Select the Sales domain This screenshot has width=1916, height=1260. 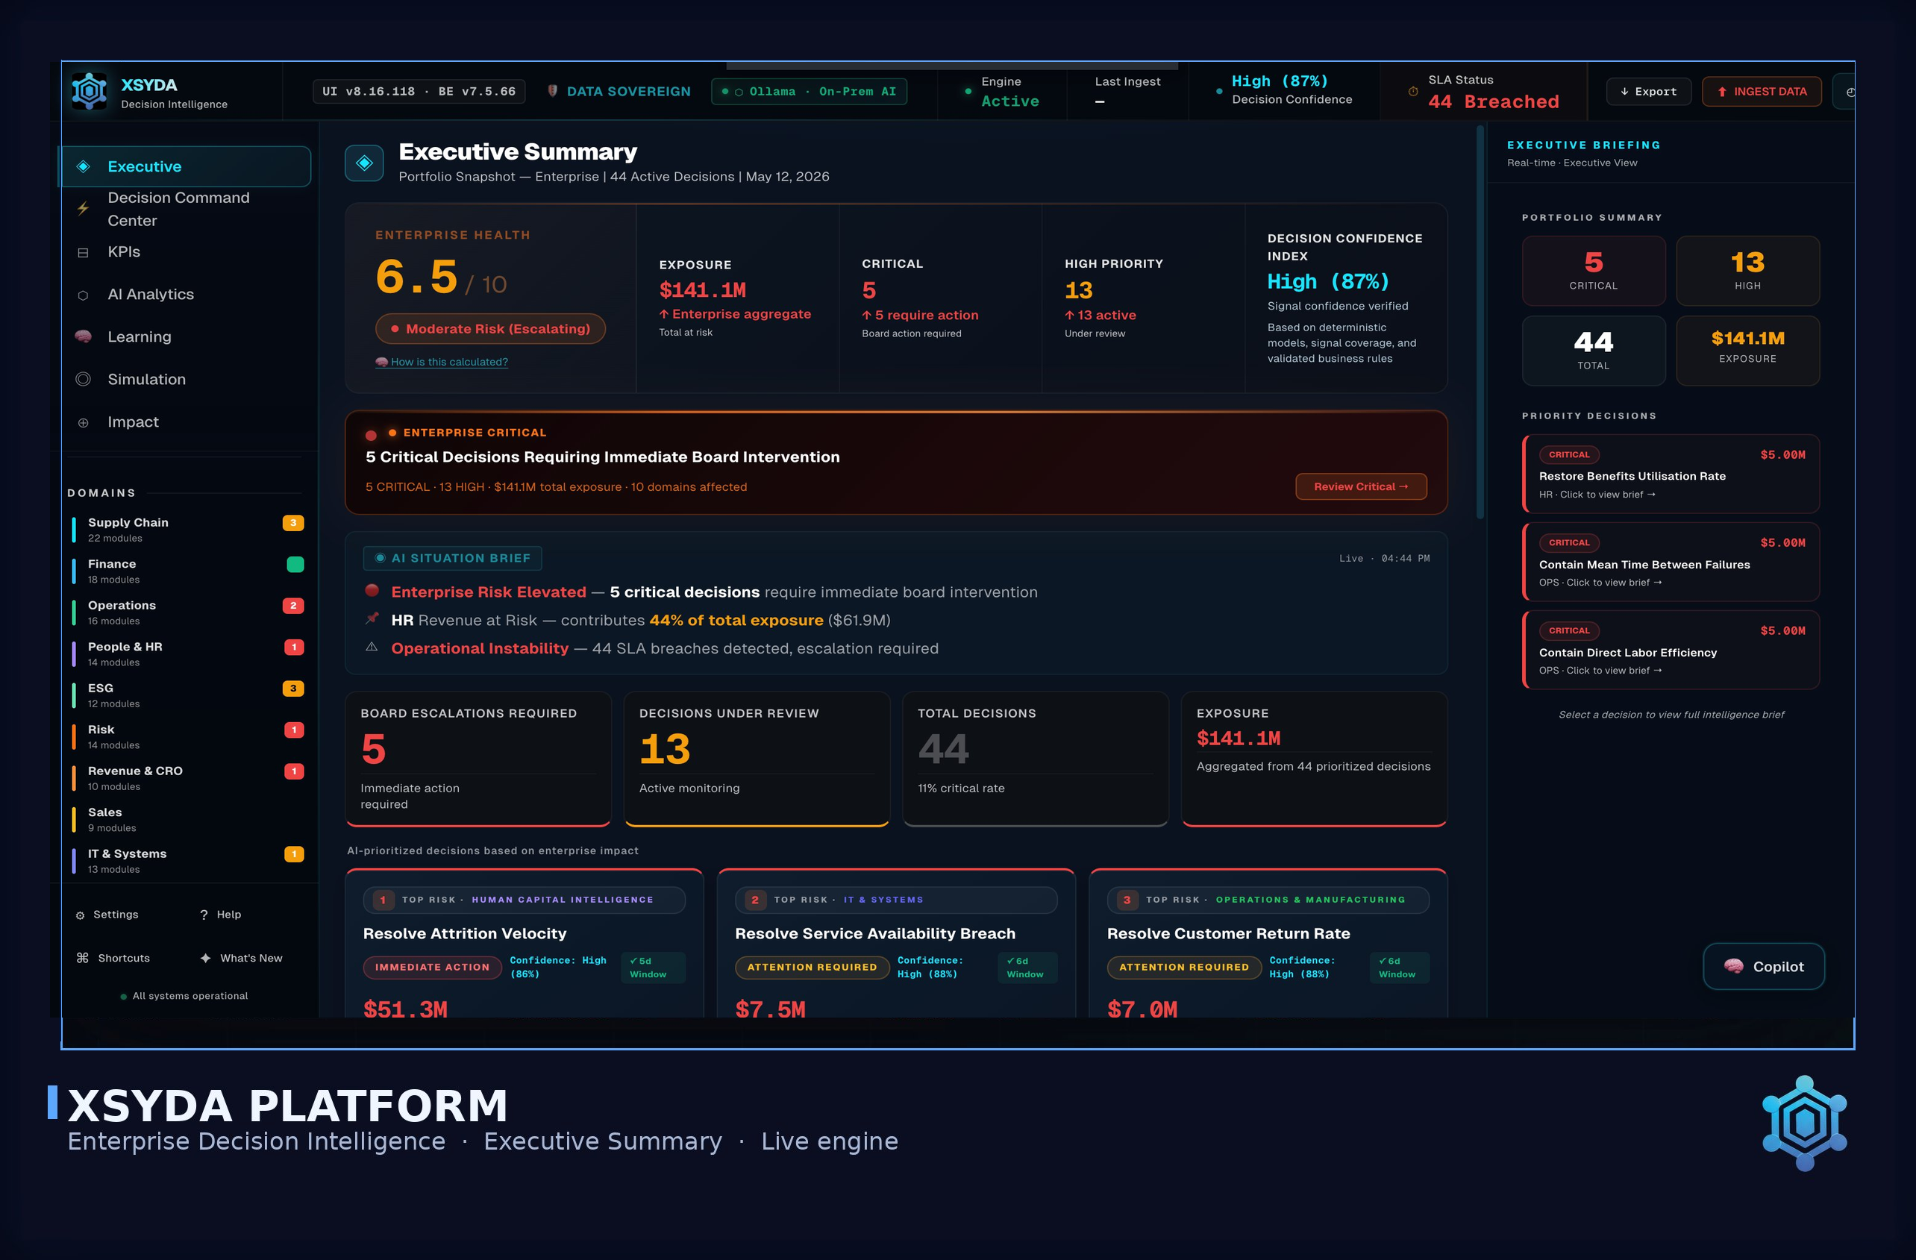[187, 820]
